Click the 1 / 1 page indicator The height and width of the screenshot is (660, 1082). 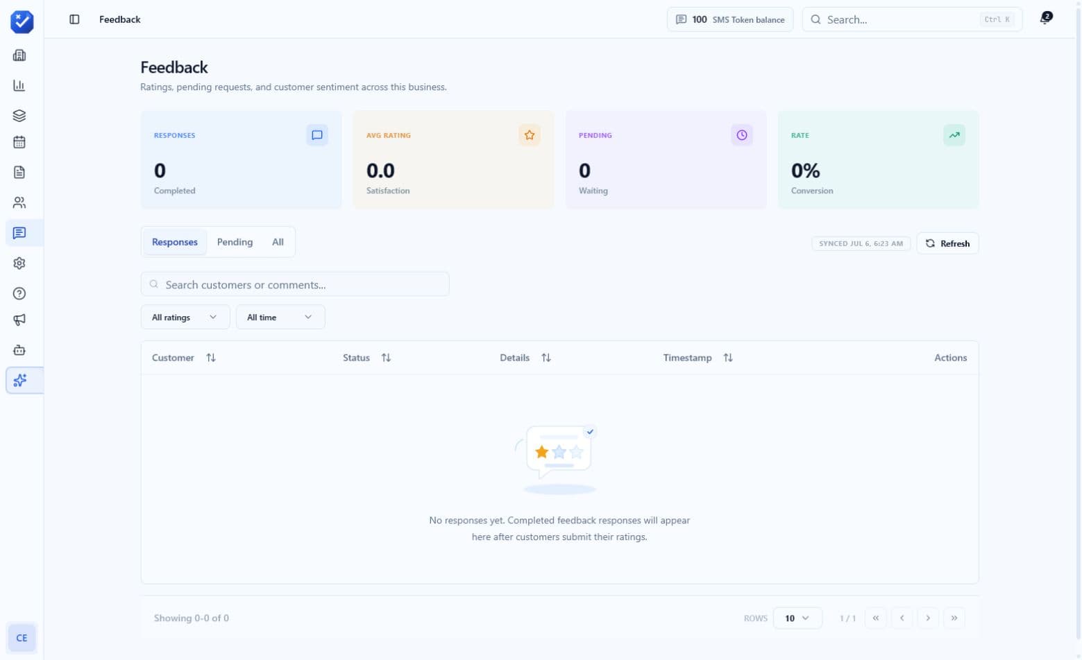pos(847,618)
